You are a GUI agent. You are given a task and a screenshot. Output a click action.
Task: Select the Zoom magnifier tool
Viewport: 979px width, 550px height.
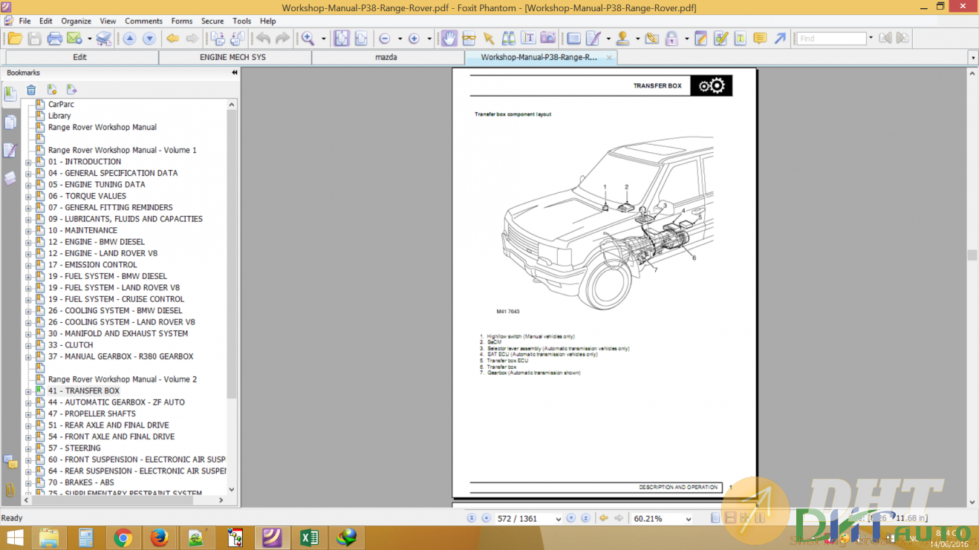point(308,39)
